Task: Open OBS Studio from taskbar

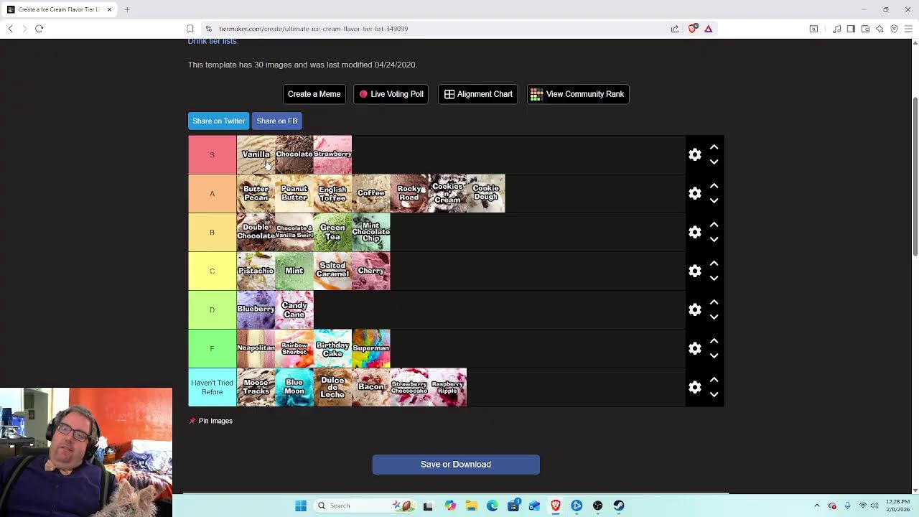Action: 597,506
